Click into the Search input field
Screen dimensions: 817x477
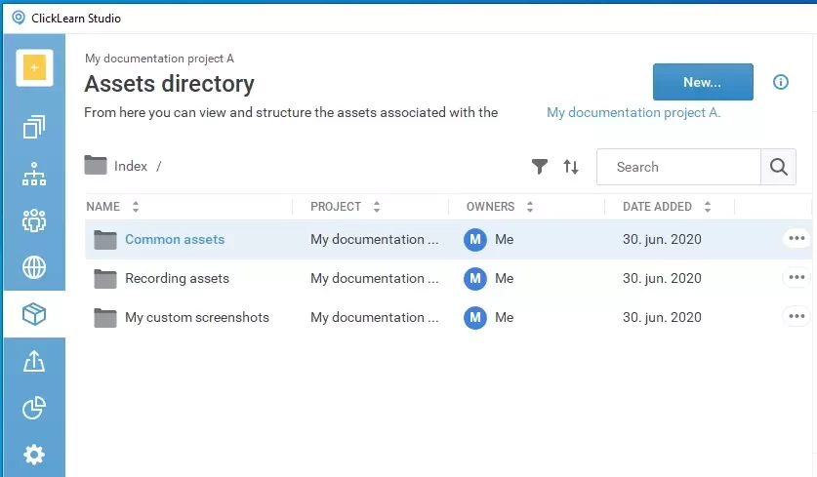click(678, 167)
